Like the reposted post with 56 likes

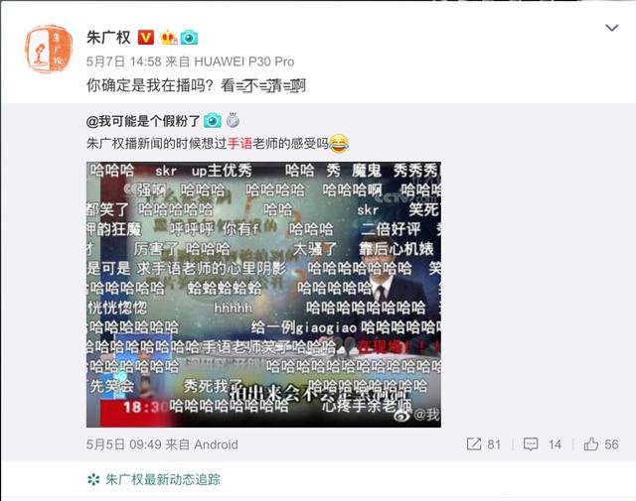click(x=591, y=443)
